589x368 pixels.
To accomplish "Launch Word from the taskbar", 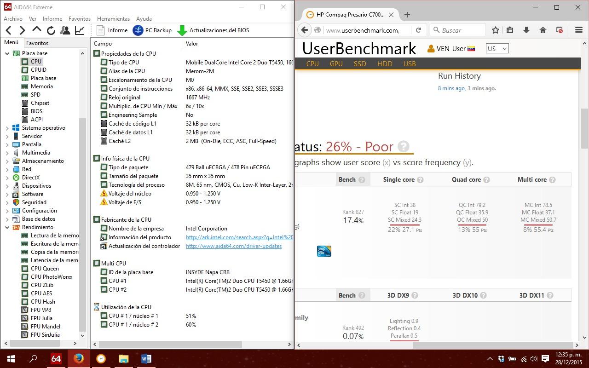I will coord(146,358).
